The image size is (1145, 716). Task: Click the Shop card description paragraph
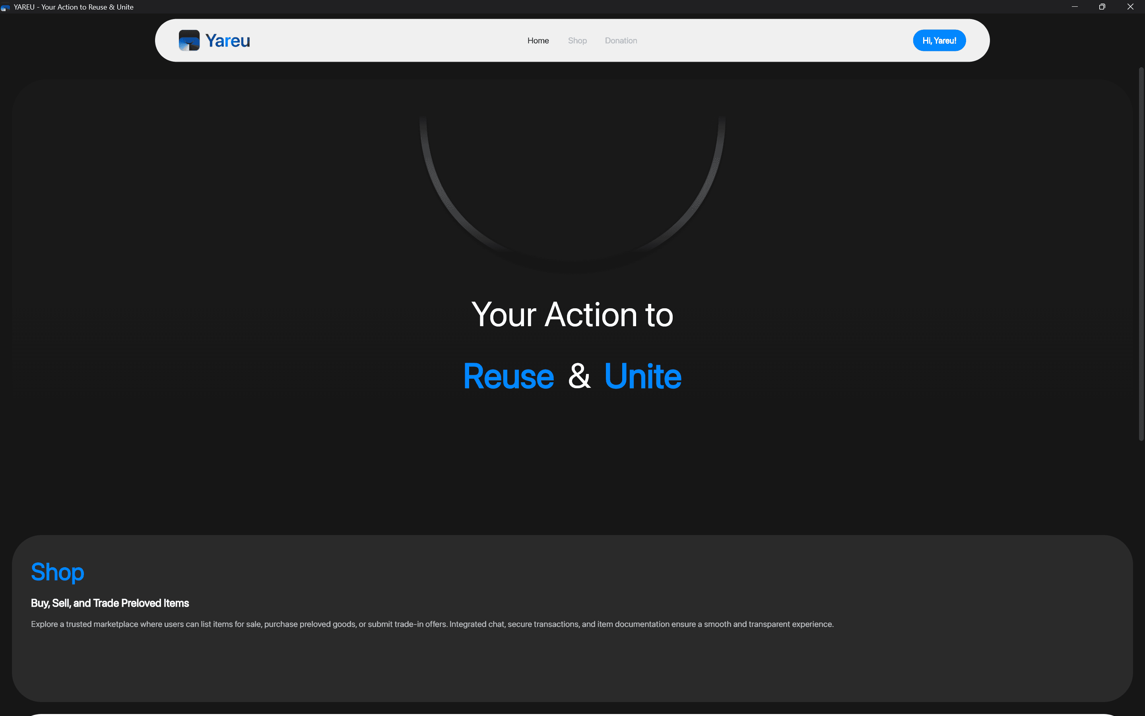pos(433,624)
